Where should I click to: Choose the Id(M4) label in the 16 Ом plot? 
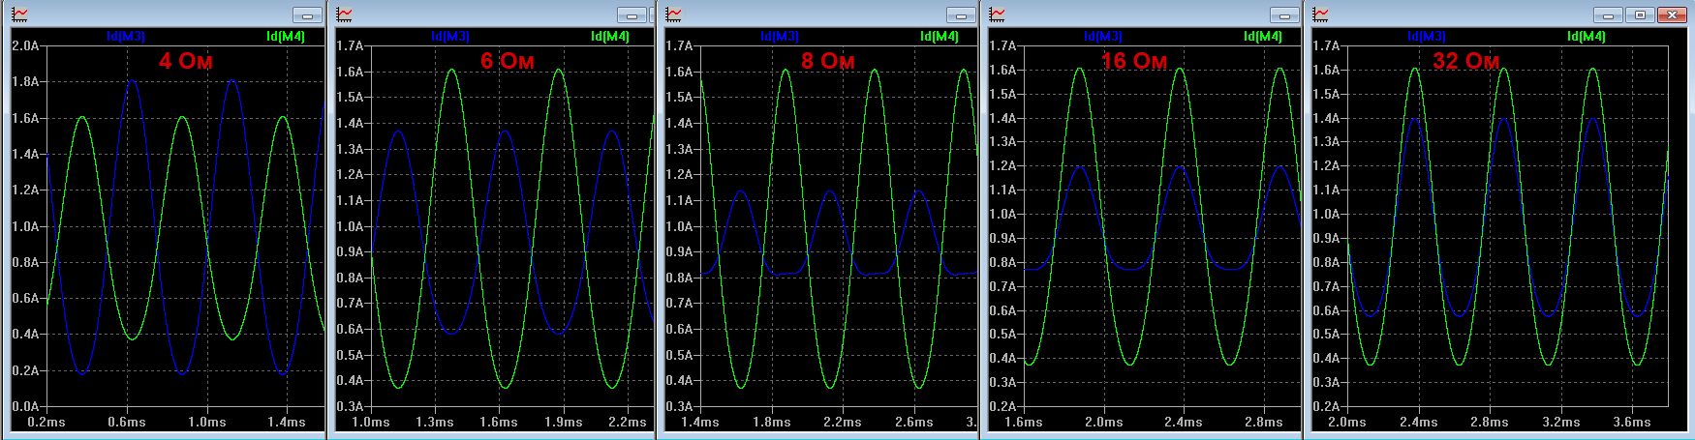pyautogui.click(x=1263, y=36)
